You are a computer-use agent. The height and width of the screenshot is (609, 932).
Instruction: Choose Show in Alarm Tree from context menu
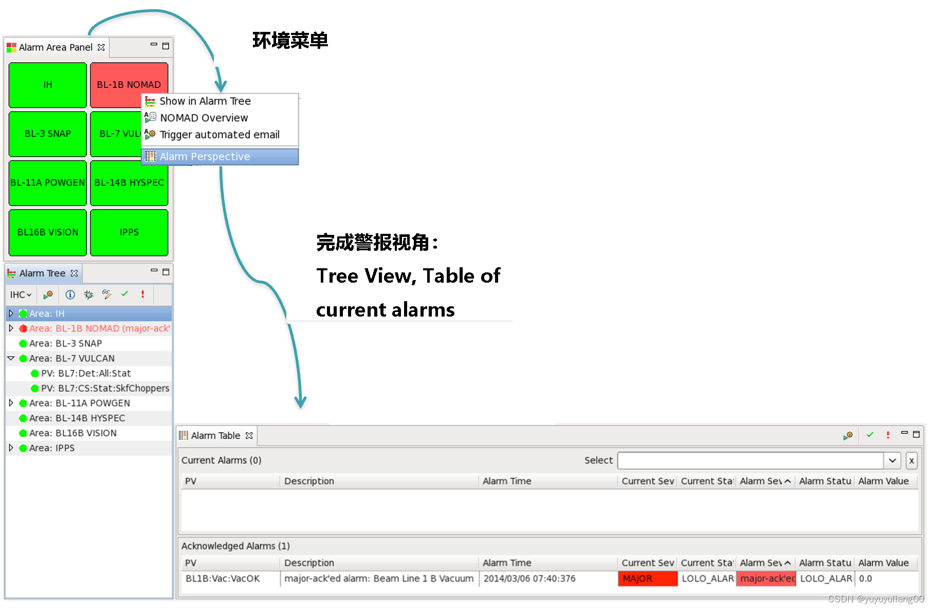click(x=220, y=101)
